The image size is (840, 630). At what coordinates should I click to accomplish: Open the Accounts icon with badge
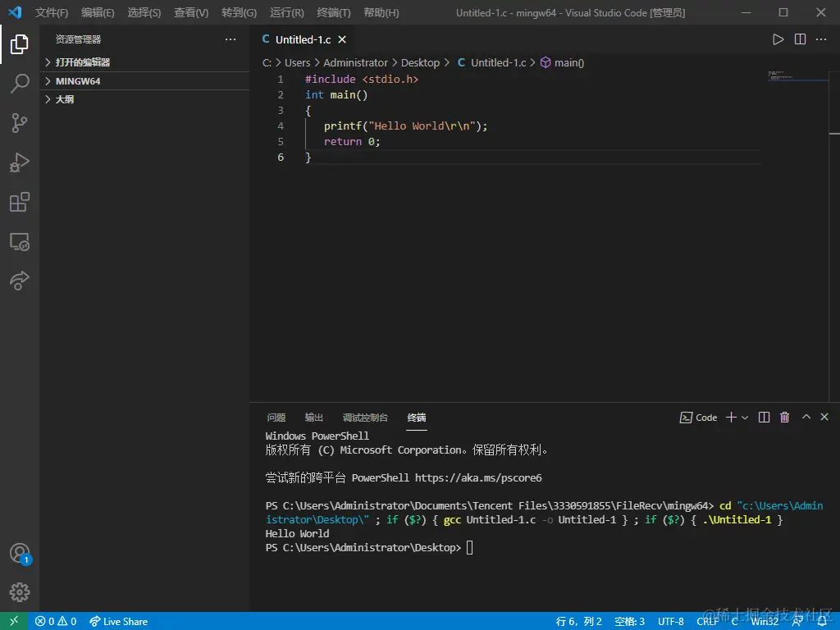point(20,553)
